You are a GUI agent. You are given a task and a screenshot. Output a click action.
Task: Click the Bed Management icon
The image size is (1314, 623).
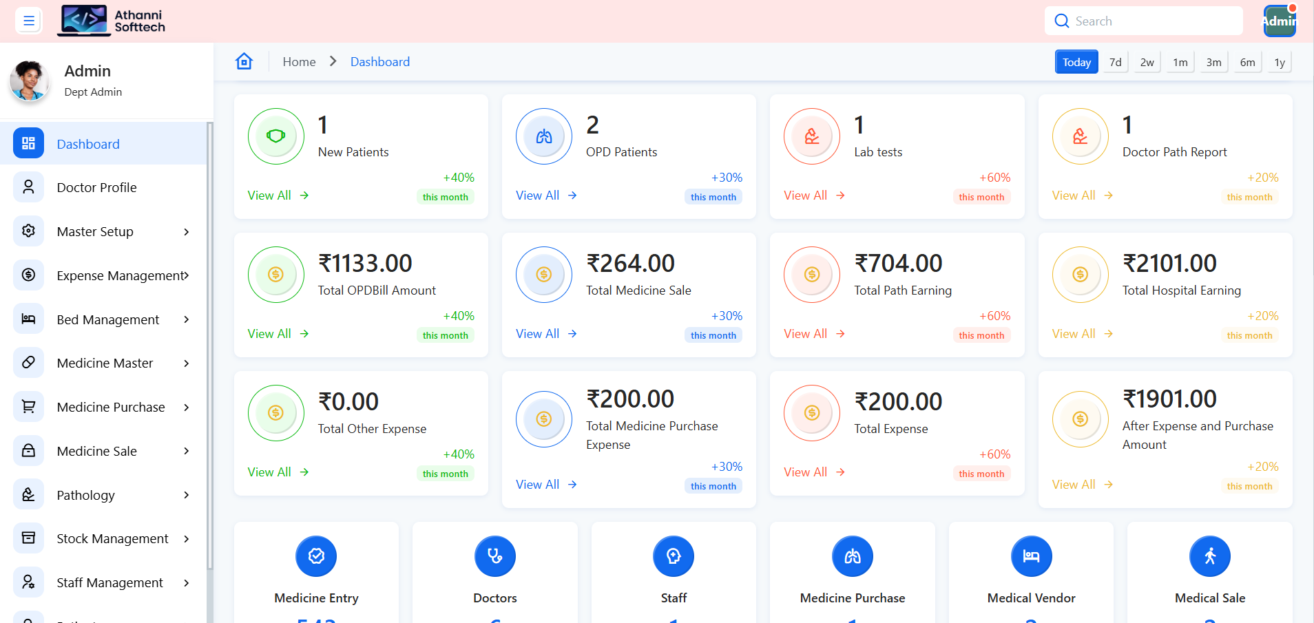(28, 319)
